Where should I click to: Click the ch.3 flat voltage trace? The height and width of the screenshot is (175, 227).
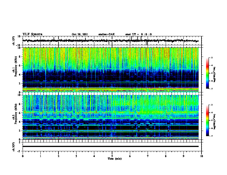pos(111,146)
